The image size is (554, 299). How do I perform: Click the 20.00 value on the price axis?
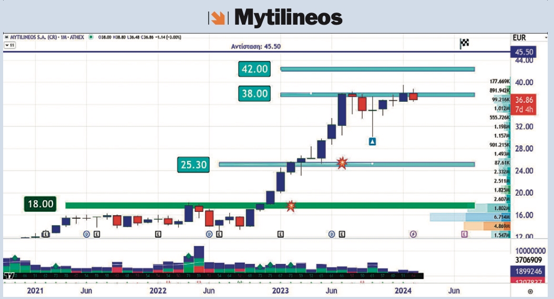point(524,193)
